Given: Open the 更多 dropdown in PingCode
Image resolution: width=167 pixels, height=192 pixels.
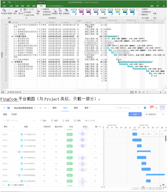Looking at the screenshot, I should pos(88,108).
